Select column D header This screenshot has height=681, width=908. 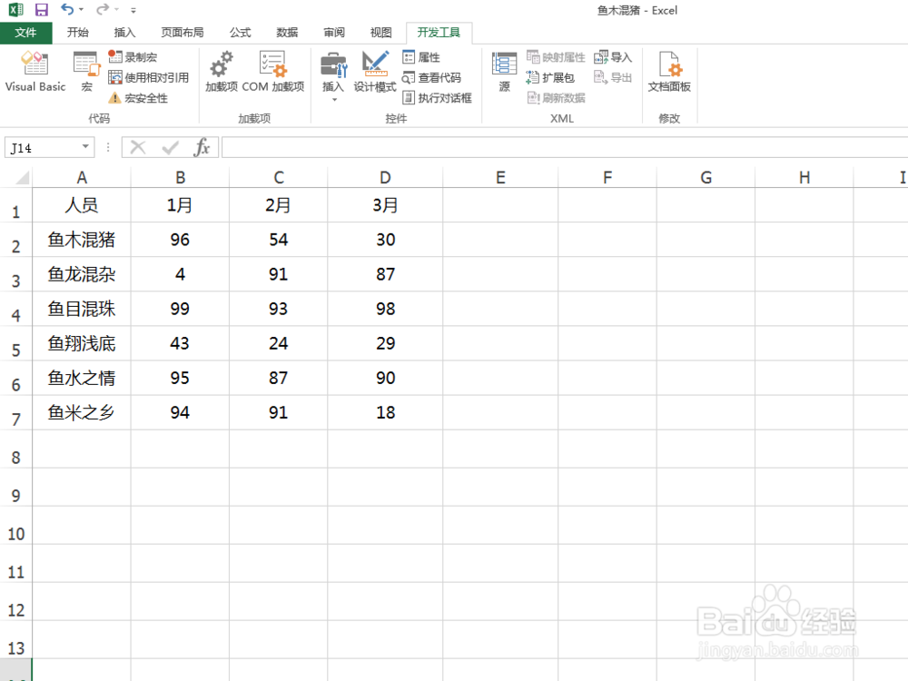point(385,177)
